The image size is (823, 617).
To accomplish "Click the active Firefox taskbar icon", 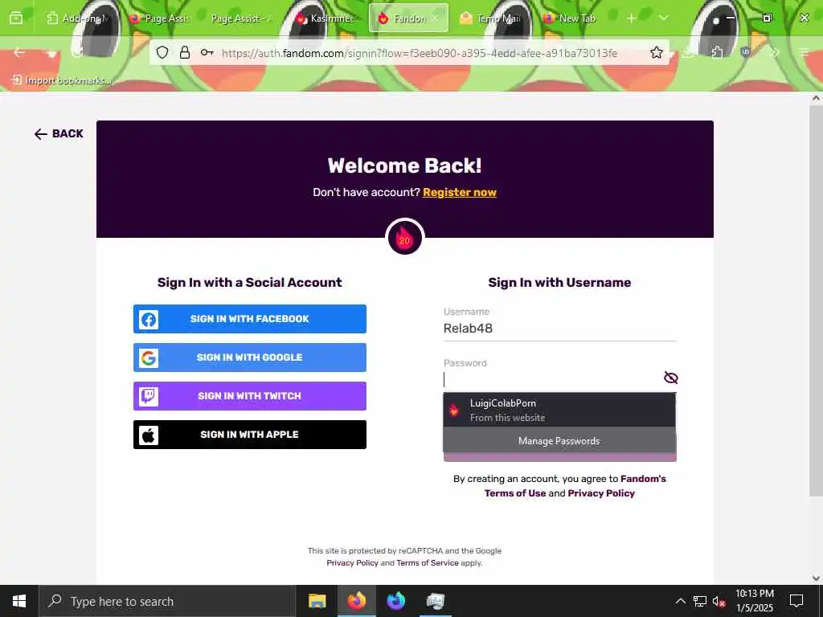I will [356, 601].
